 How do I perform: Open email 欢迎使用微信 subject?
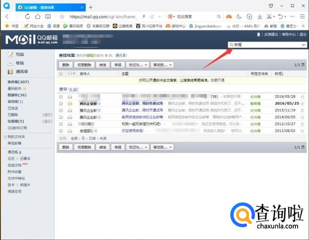133,131
